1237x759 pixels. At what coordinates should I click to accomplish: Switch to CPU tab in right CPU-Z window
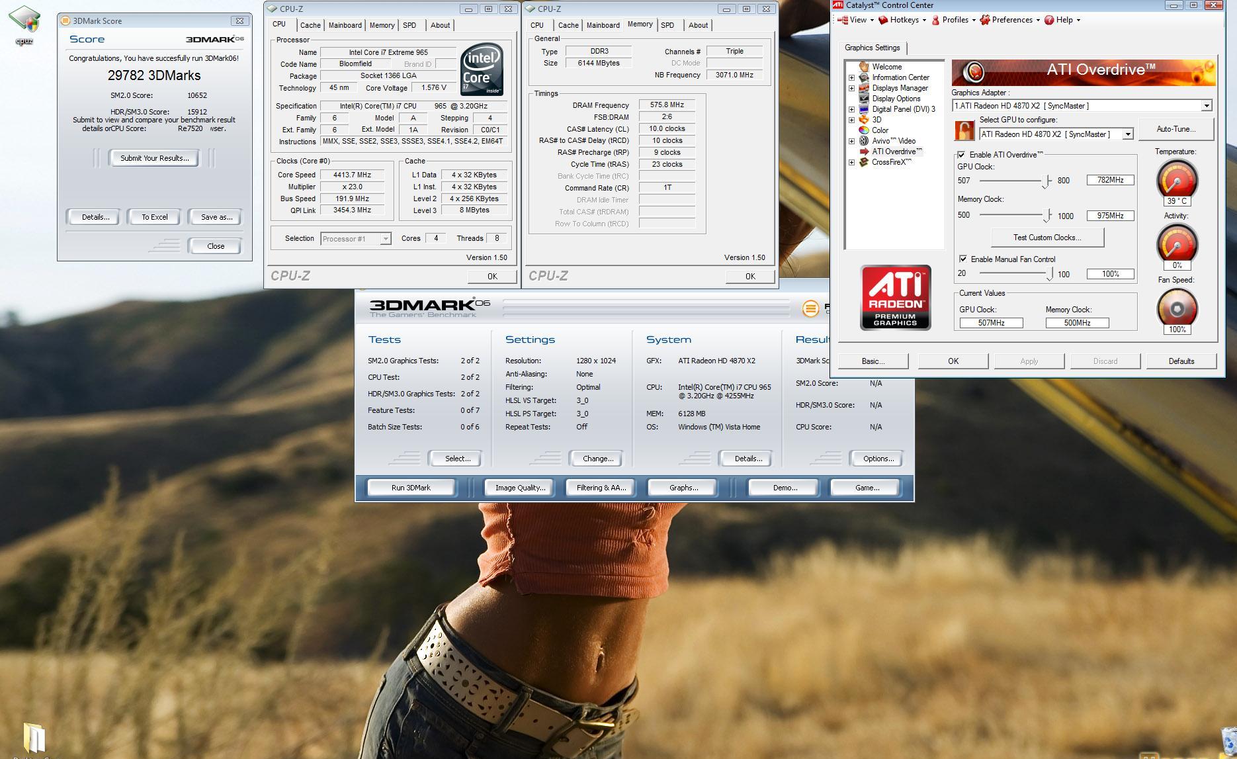coord(537,25)
